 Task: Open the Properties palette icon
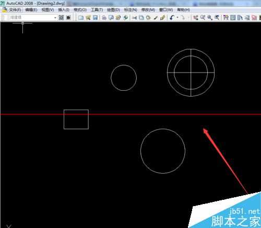pyautogui.click(x=226, y=18)
